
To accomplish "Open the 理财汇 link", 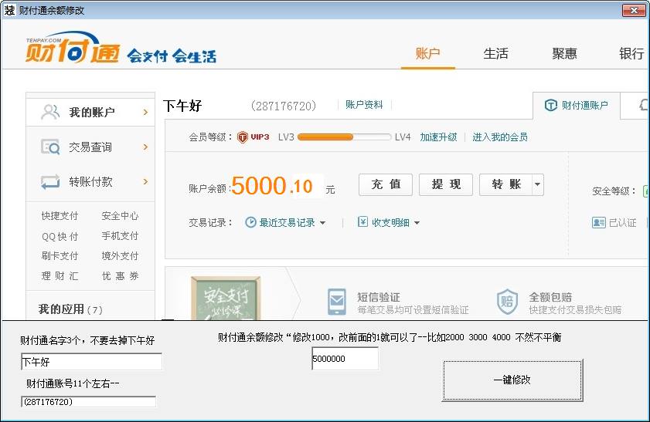I will click(60, 276).
